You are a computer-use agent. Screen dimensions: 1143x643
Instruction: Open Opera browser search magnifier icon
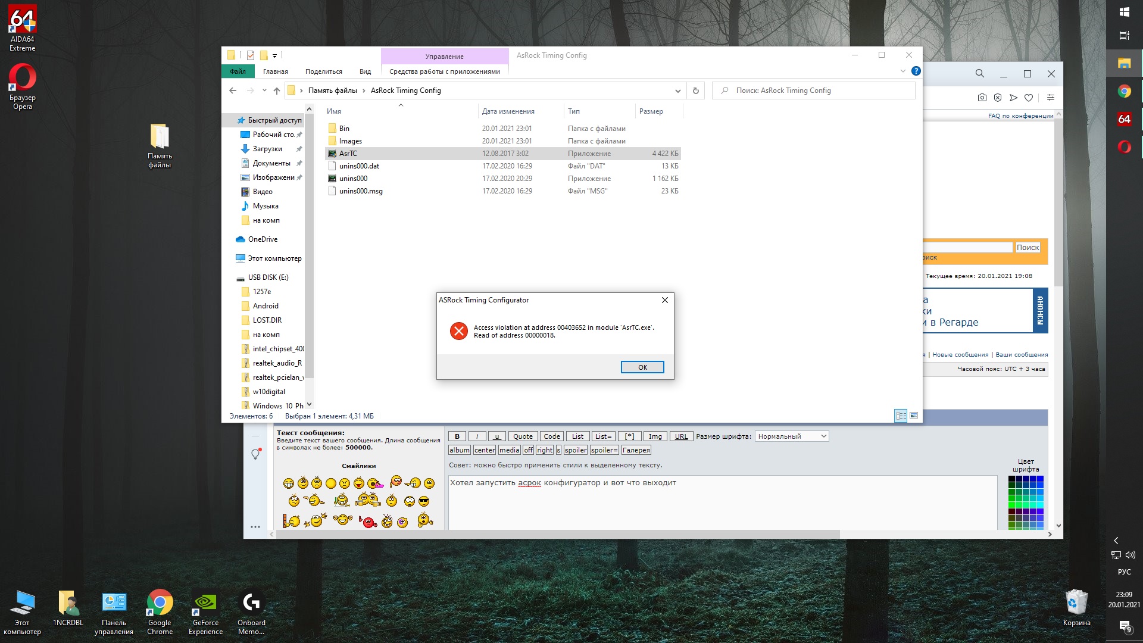coord(979,74)
